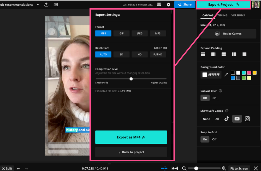Image resolution: width=261 pixels, height=171 pixels.
Task: Select the pink background color swatch
Action: (248, 73)
